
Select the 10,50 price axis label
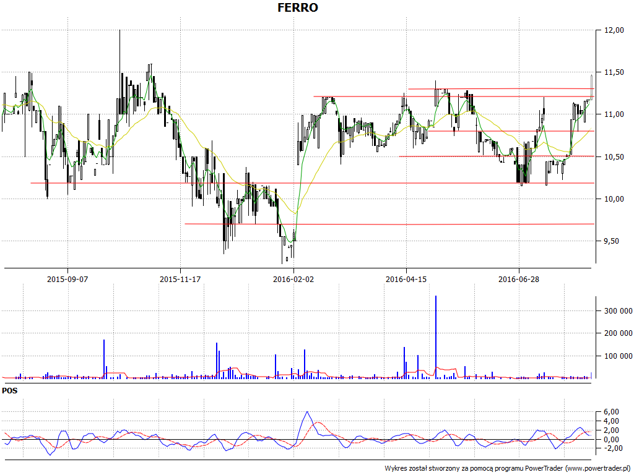pos(614,156)
